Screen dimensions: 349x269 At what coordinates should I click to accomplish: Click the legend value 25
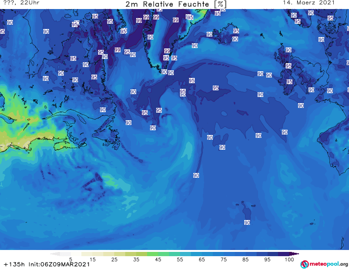coord(114,259)
